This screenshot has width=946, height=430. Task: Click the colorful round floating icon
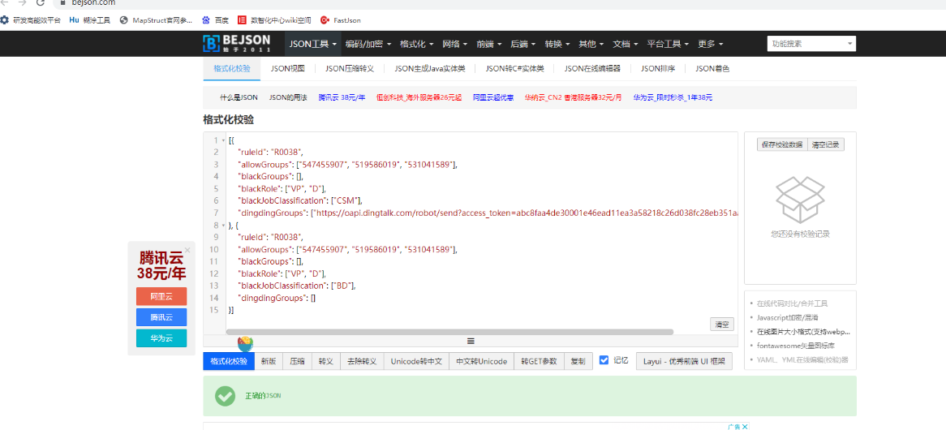246,344
